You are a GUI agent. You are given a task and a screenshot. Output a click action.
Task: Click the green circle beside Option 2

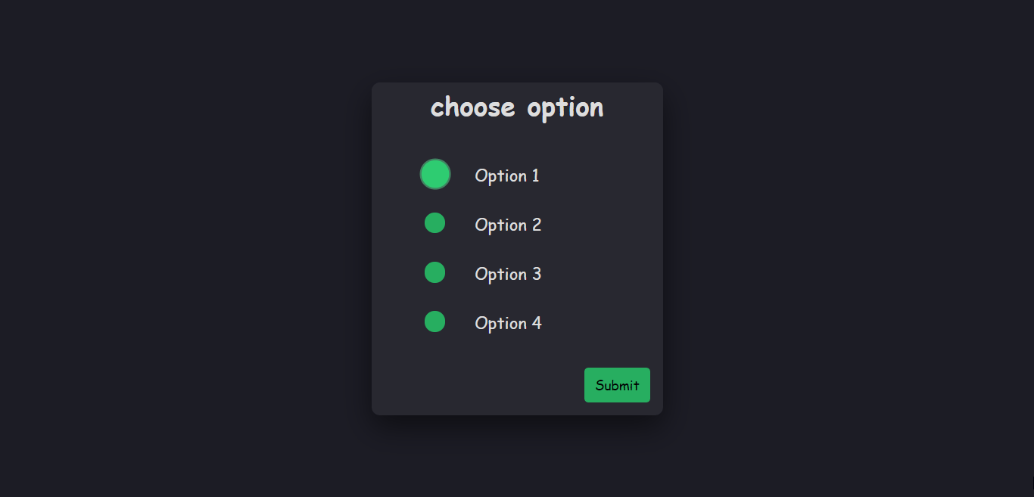coord(435,222)
